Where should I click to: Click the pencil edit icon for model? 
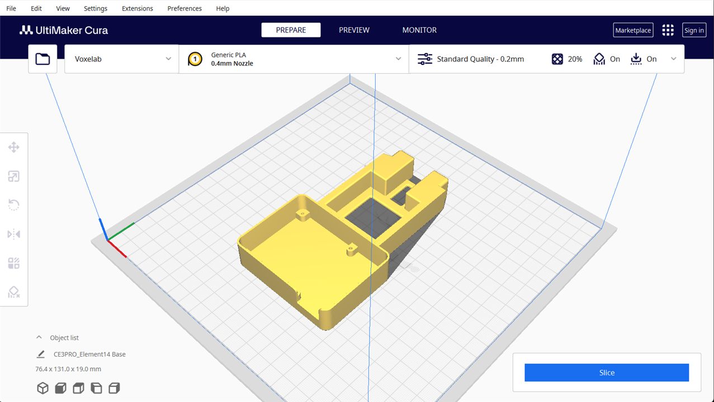point(40,354)
